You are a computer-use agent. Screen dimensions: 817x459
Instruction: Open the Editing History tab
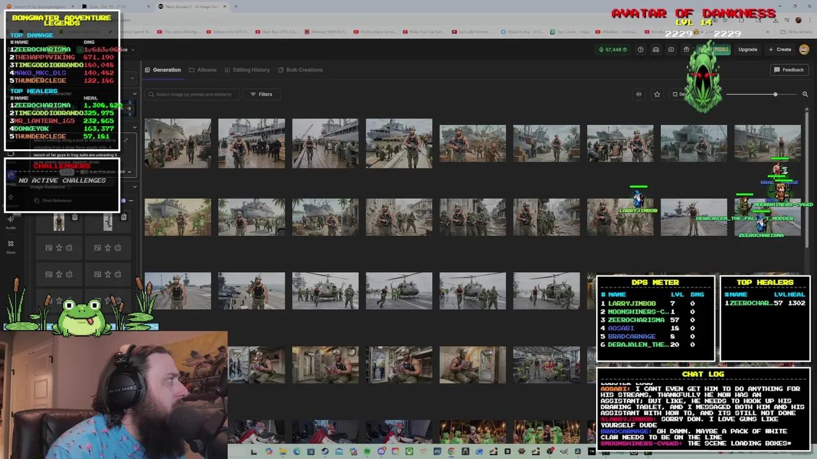(247, 69)
